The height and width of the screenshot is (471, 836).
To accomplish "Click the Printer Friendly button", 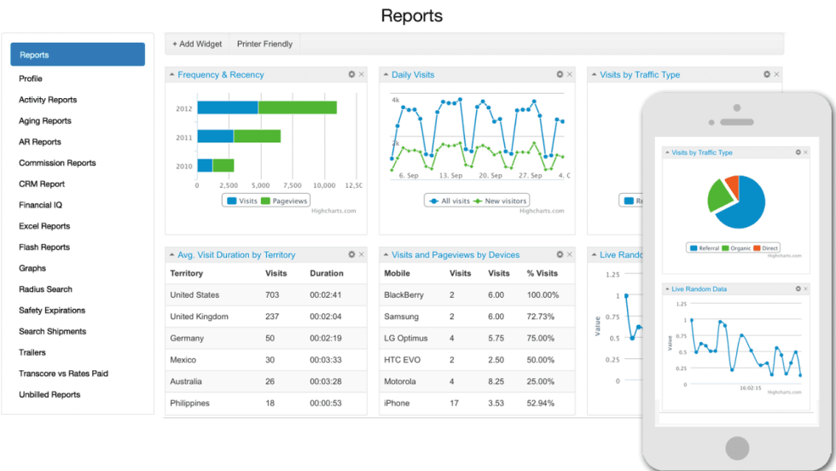I will [x=264, y=44].
